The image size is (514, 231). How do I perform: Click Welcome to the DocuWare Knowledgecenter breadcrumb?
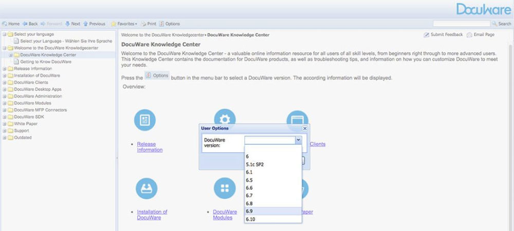[x=162, y=35]
